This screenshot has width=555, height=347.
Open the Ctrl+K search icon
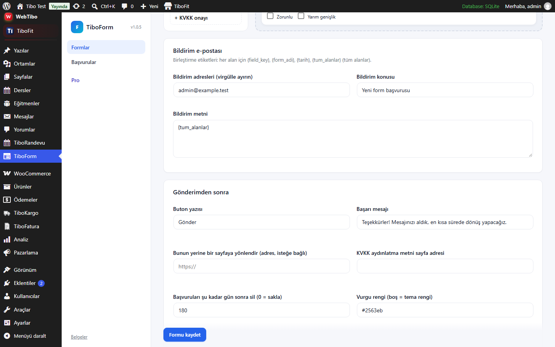(x=94, y=6)
